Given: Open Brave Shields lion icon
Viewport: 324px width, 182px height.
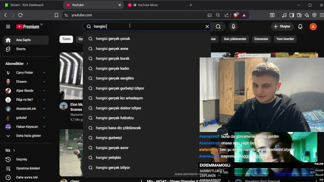Looking at the screenshot, I should (x=236, y=15).
